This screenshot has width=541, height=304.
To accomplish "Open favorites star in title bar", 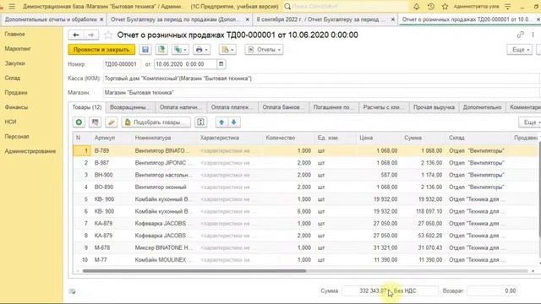I will point(445,7).
